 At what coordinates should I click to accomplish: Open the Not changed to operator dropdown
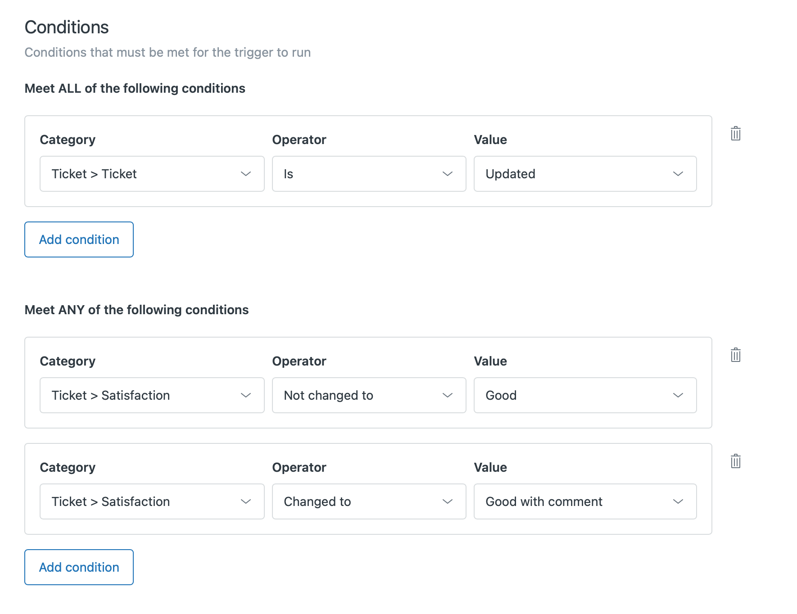point(368,395)
